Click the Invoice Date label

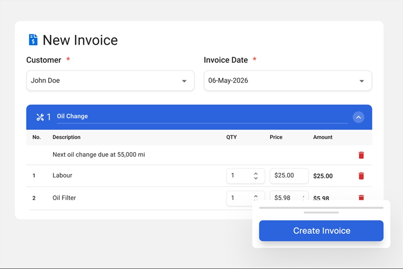point(226,60)
